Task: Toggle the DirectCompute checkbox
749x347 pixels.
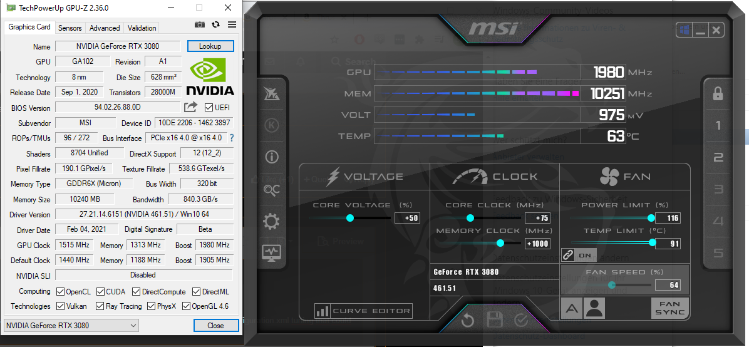Action: coord(136,291)
